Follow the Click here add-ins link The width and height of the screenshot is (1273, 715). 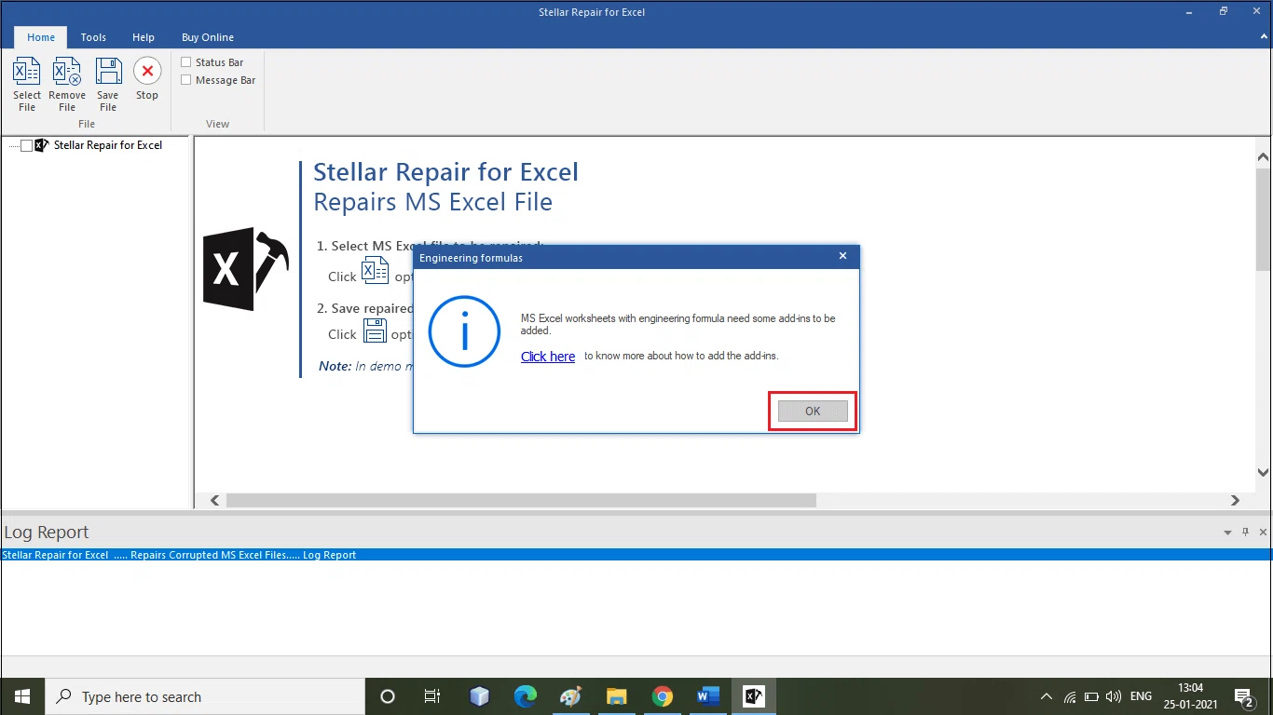(548, 357)
